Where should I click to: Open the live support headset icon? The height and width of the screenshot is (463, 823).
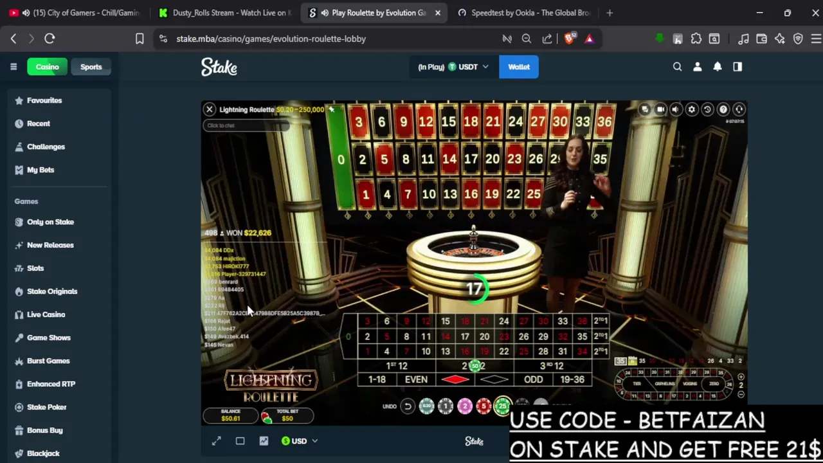(x=739, y=110)
